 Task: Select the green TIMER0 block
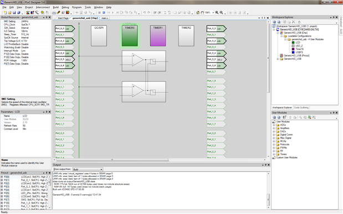(130, 36)
